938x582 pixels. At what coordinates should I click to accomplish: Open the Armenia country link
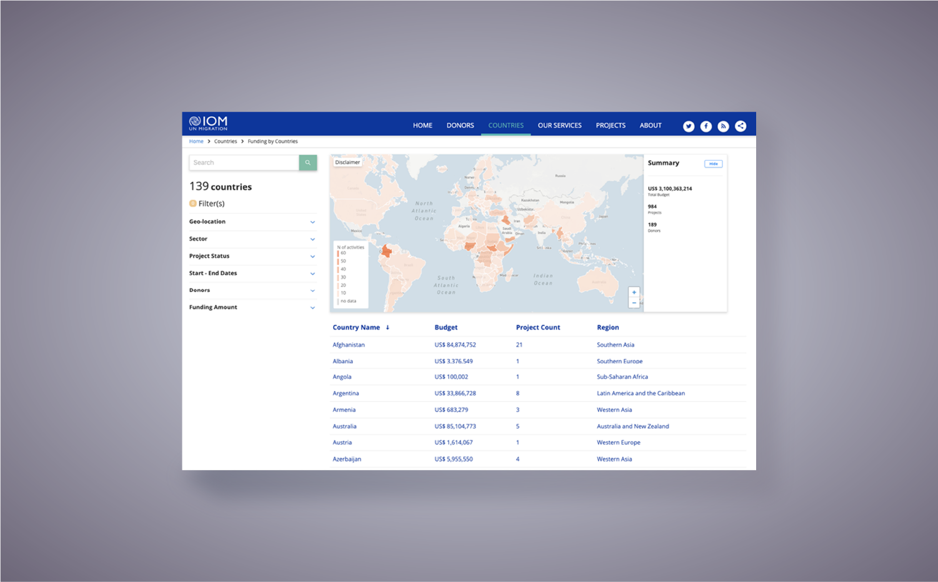pos(344,410)
